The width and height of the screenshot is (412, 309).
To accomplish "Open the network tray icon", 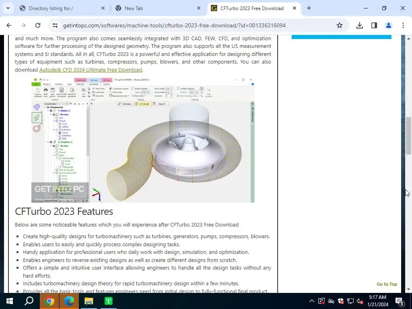I will pos(350,301).
